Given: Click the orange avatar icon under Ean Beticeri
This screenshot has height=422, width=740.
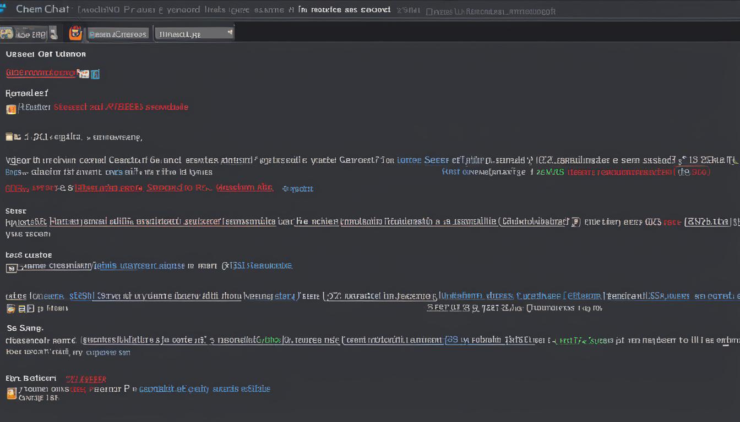Looking at the screenshot, I should tap(11, 393).
